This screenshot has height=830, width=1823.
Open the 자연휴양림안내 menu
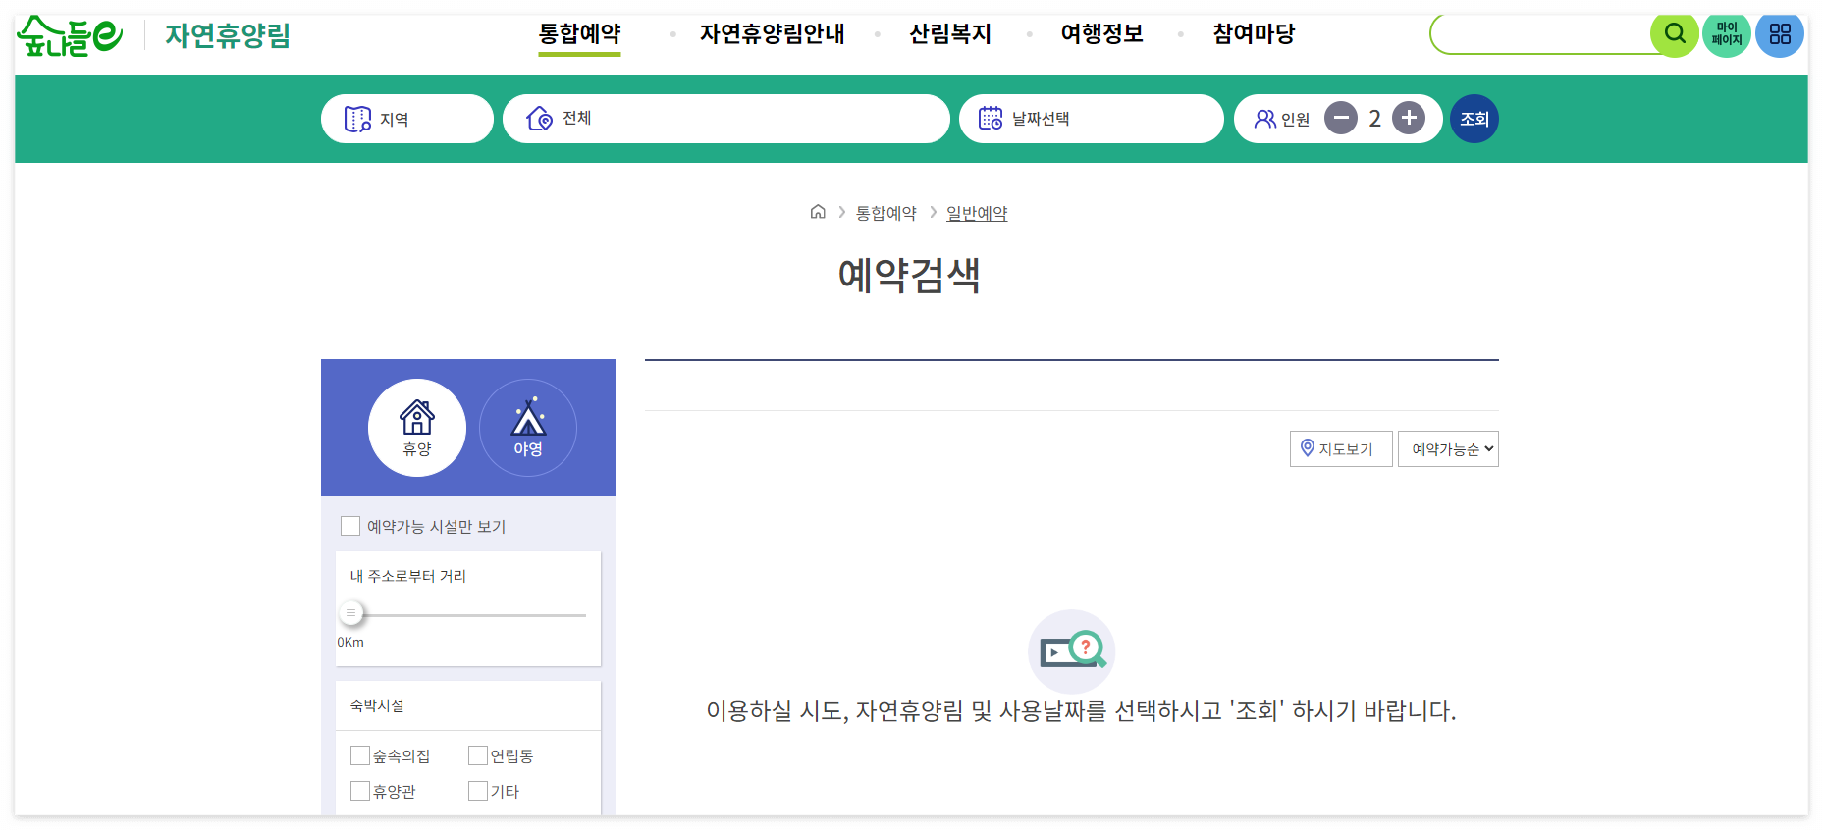pyautogui.click(x=772, y=34)
